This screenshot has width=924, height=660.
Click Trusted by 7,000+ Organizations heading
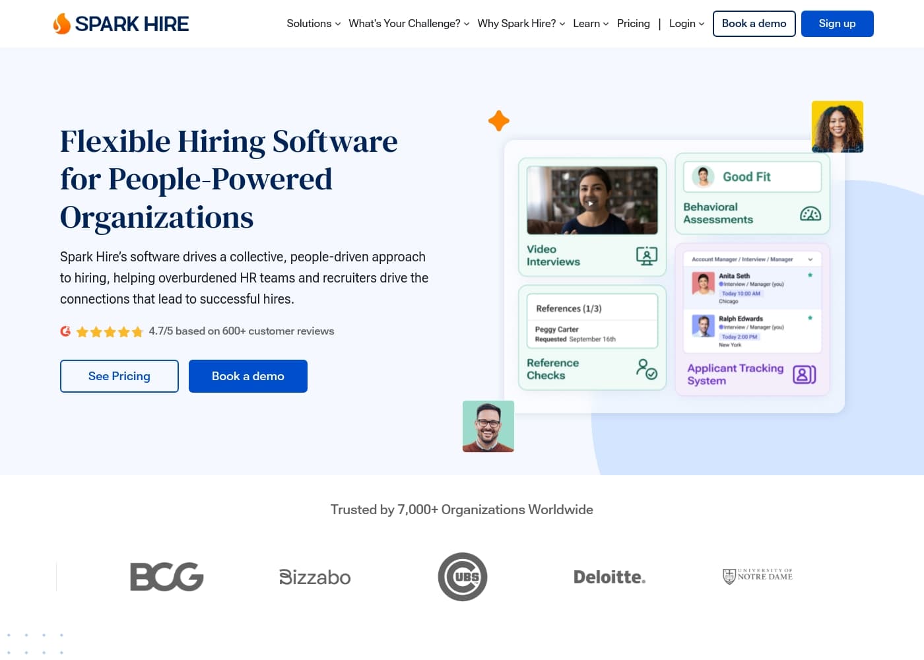(462, 510)
